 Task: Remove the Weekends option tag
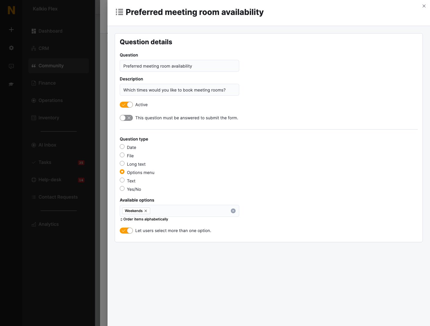click(x=146, y=211)
